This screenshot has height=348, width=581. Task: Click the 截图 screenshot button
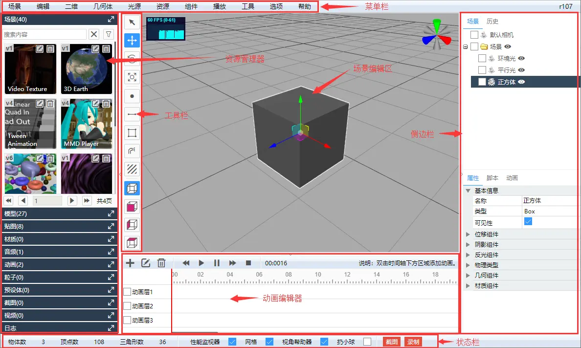(392, 342)
